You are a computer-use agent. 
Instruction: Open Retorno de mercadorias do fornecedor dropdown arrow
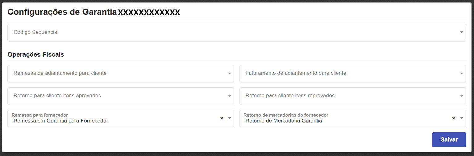pos(461,118)
